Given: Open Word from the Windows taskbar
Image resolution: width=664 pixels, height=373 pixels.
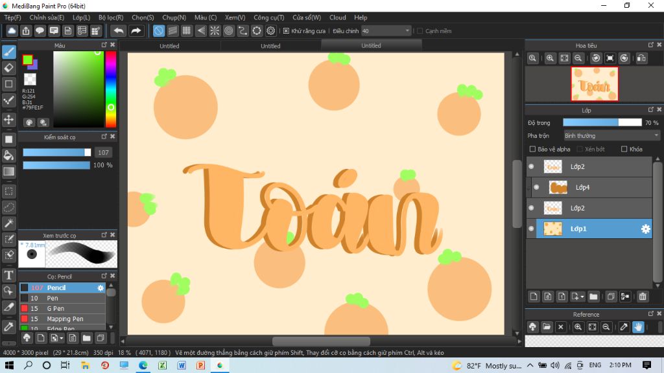Looking at the screenshot, I should click(182, 365).
